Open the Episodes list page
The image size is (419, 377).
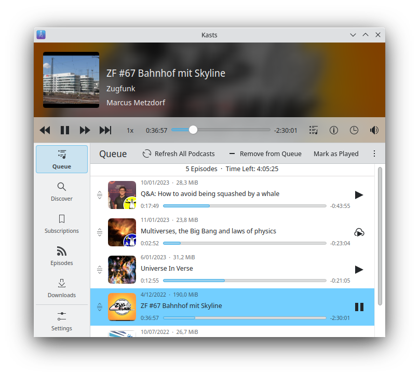(62, 256)
